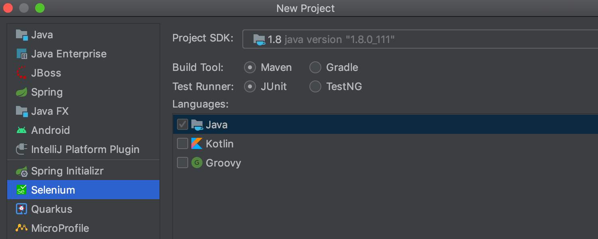Open the Project SDK dropdown
Viewport: 598px width, 239px height.
click(420, 39)
